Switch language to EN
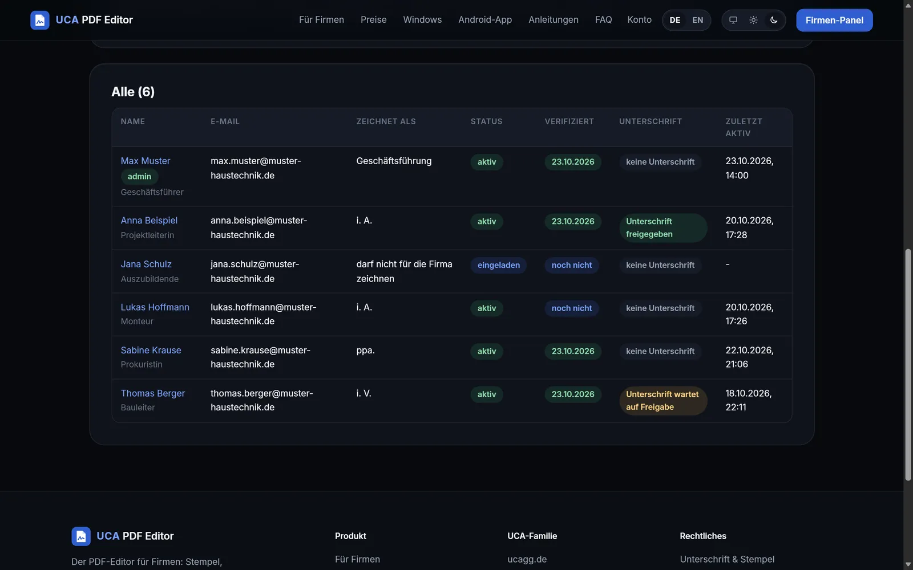Viewport: 913px width, 570px height. [x=698, y=20]
